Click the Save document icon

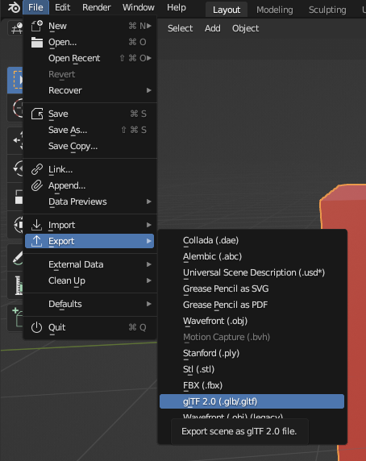(37, 114)
